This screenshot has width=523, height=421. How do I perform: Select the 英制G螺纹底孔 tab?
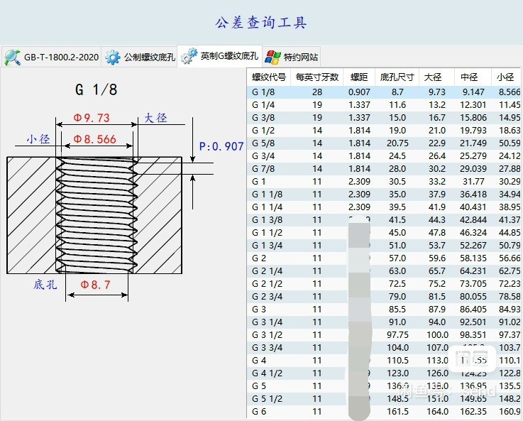point(219,56)
